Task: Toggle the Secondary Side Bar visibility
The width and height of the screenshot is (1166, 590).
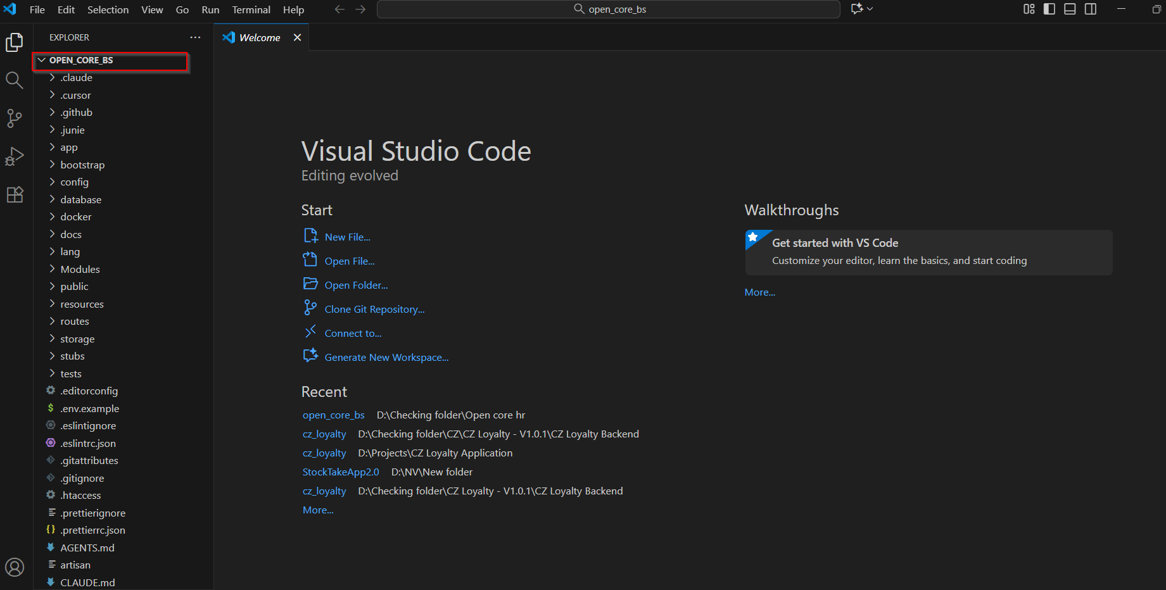Action: [x=1091, y=9]
